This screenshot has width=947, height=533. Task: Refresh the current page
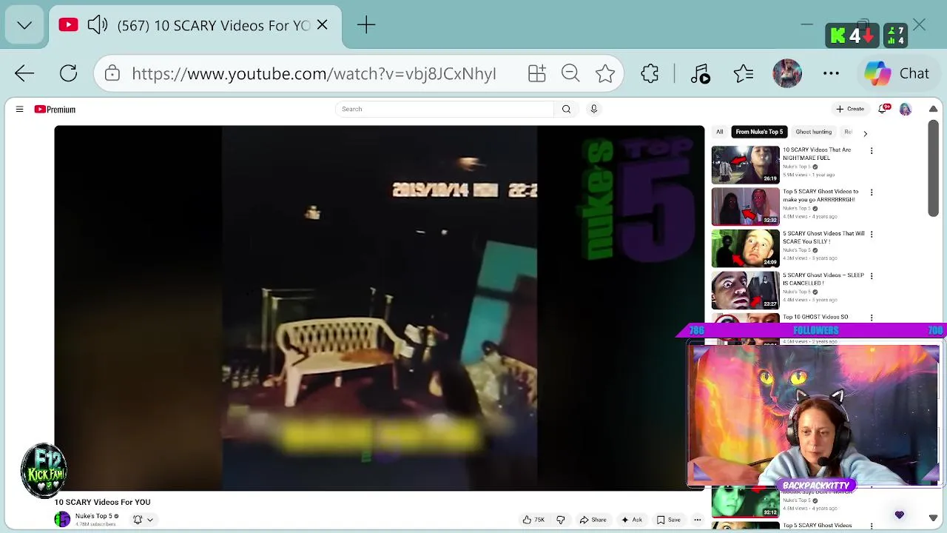[x=68, y=73]
